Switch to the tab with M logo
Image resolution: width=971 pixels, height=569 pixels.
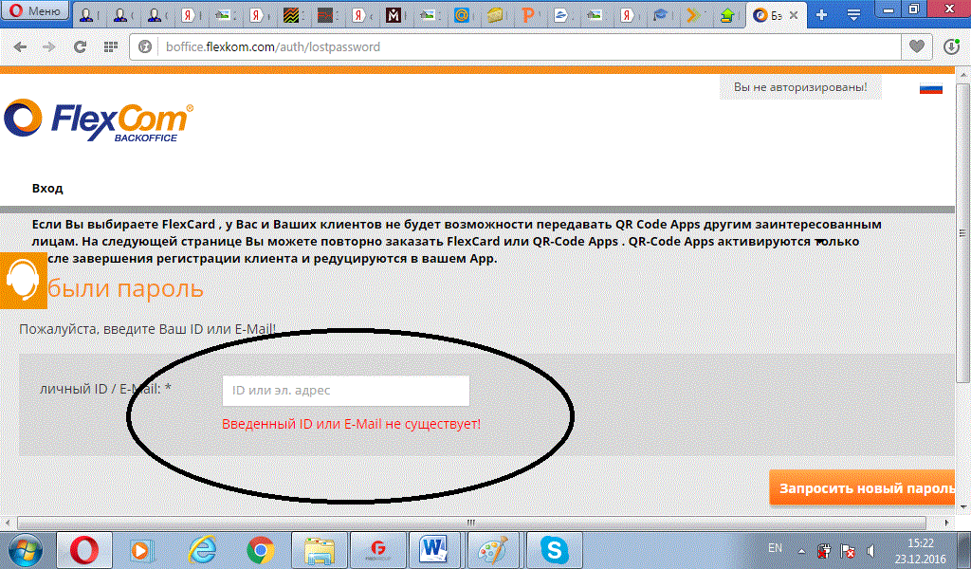click(x=394, y=15)
